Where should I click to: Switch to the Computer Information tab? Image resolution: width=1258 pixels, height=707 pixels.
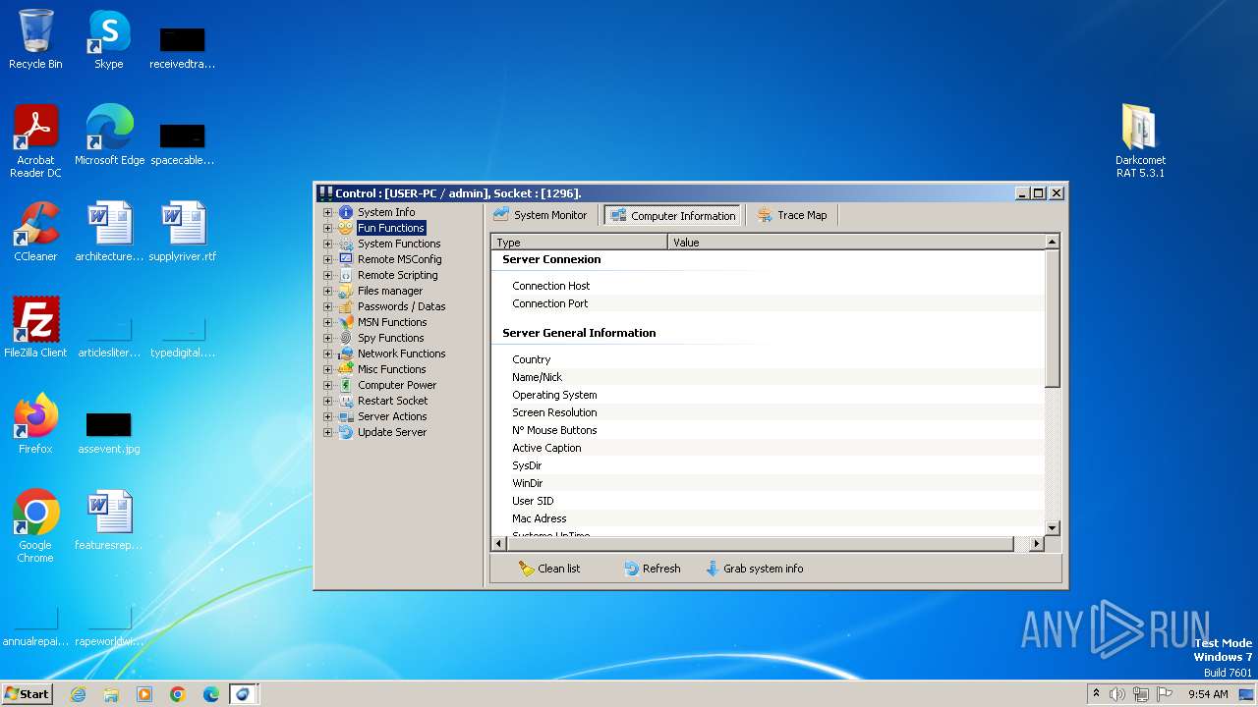point(673,215)
